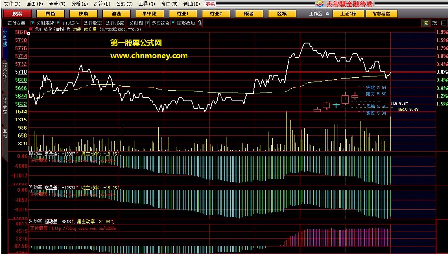Viewport: 448px width, 254px height.
Task: Toggle the 现 icon button
Action: click(435, 23)
